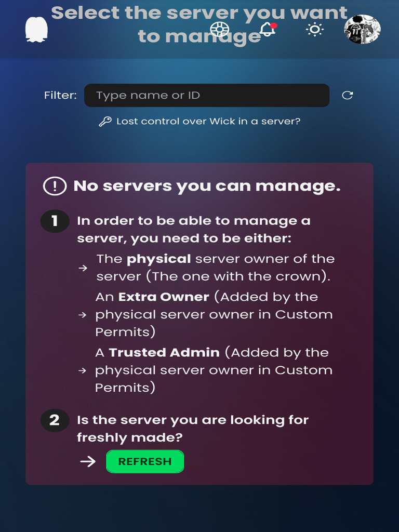Click the reload icon beside the filter field
This screenshot has height=532, width=399.
pyautogui.click(x=347, y=95)
